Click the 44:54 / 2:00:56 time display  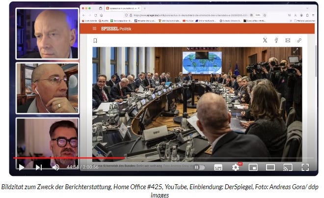[x=82, y=167]
